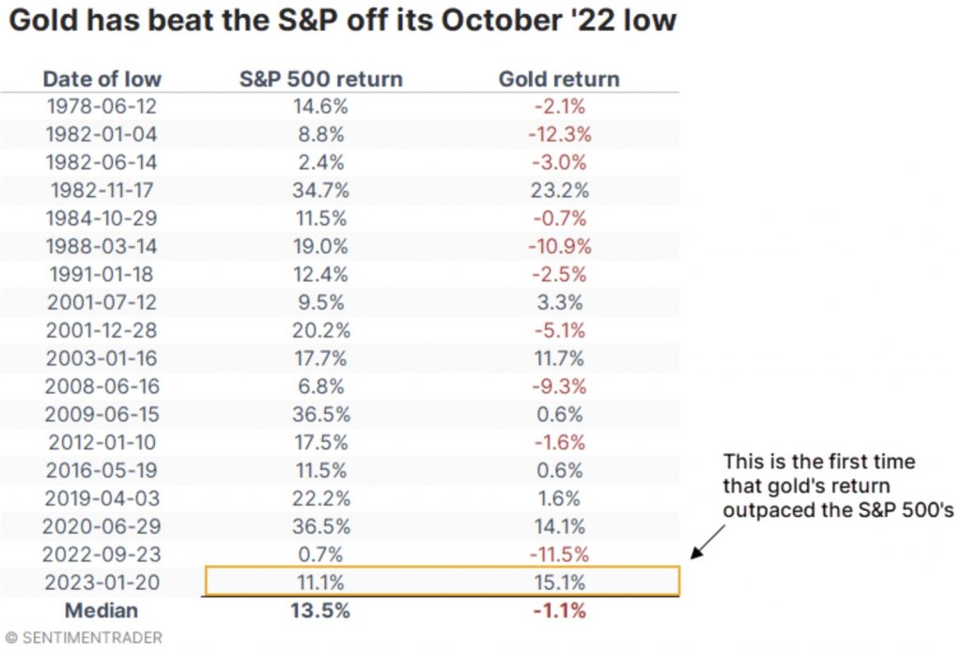
Task: Click the -10.9% gold return value
Action: [557, 247]
